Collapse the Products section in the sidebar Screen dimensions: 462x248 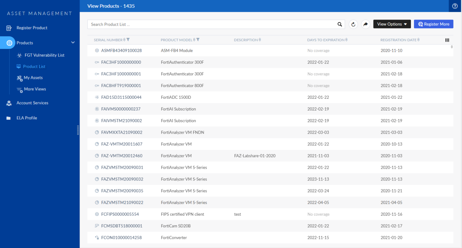73,42
